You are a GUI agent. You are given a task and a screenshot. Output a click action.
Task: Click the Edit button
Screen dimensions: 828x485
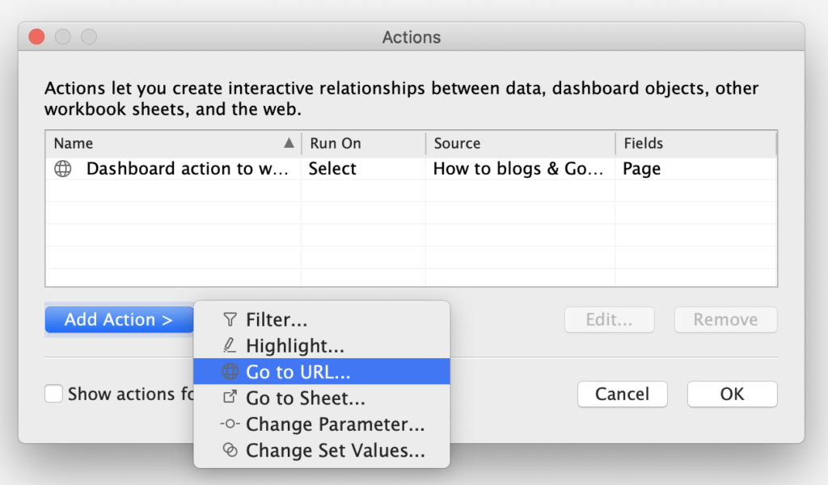609,319
